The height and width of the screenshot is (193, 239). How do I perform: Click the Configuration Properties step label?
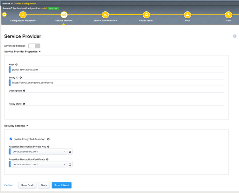coord(23,21)
